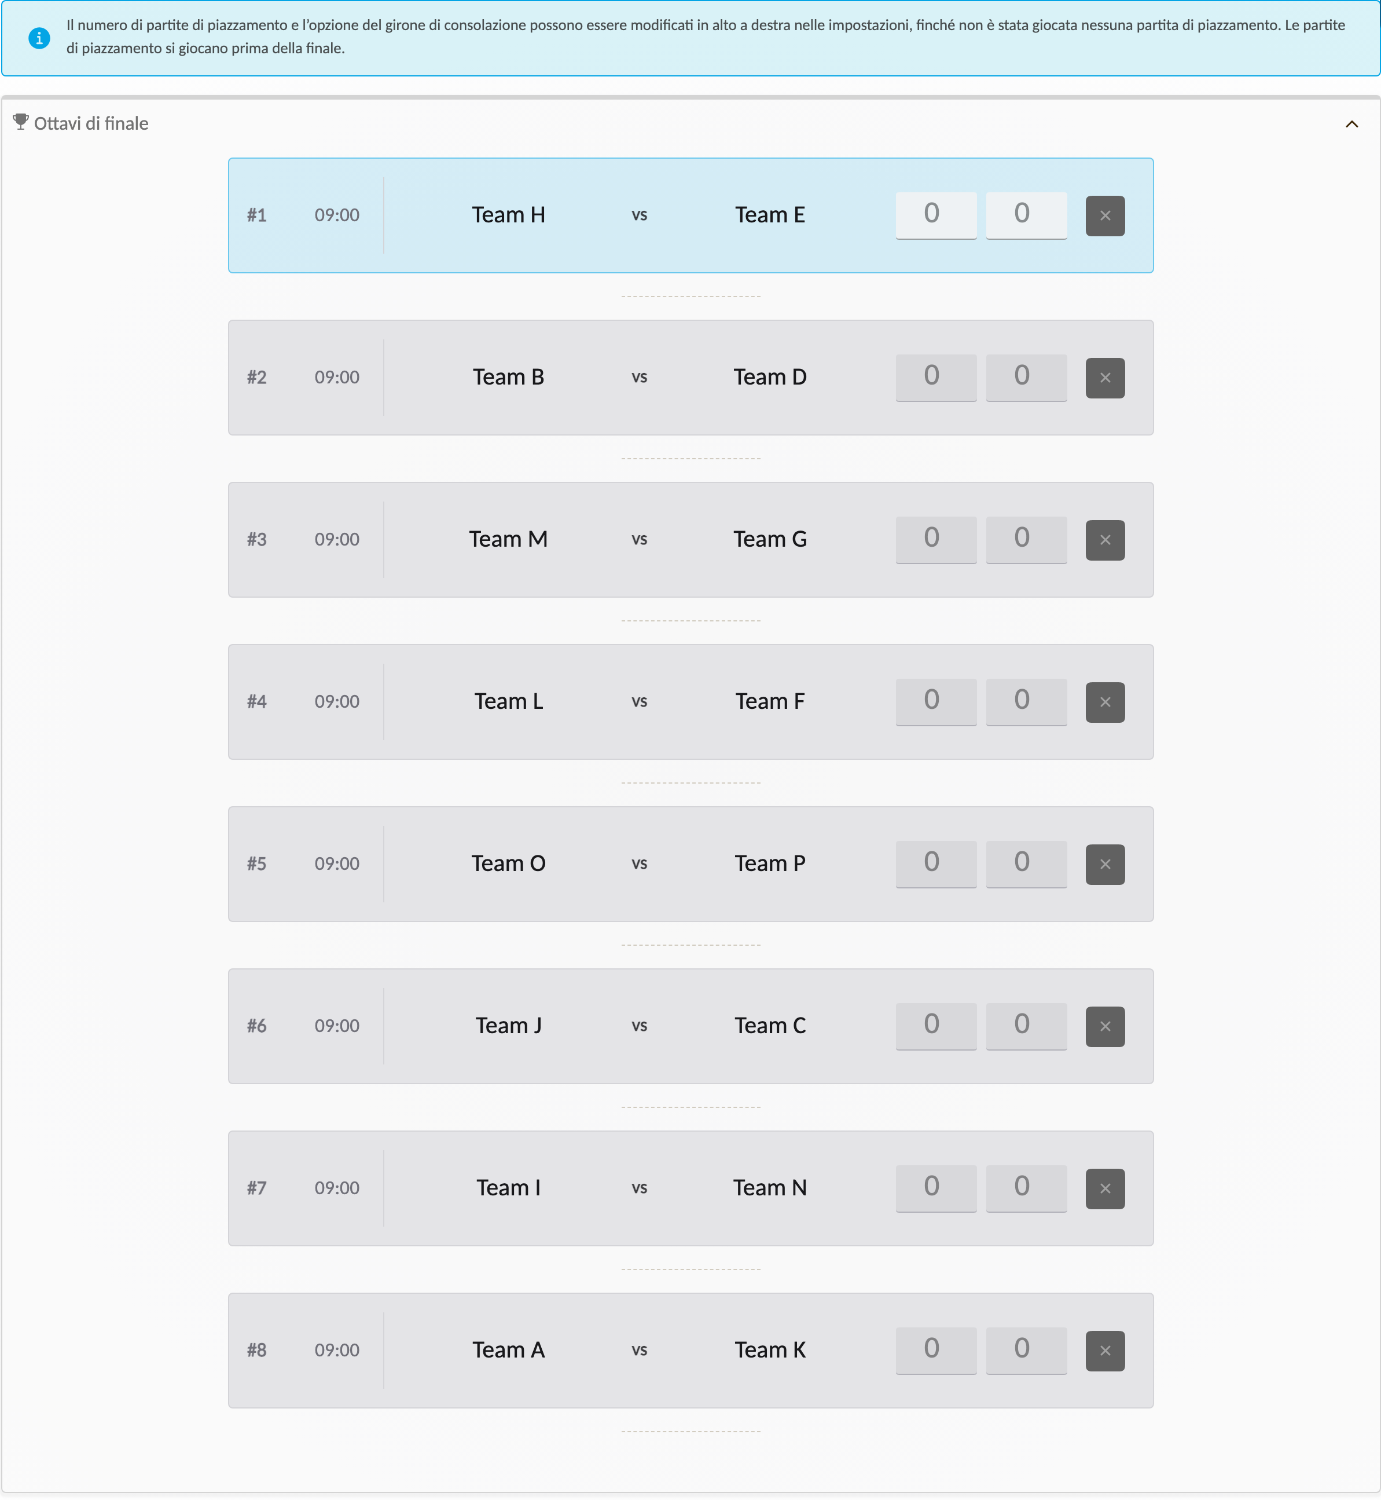Viewport: 1381px width, 1500px height.
Task: Click Team L name in match #4
Action: point(508,702)
